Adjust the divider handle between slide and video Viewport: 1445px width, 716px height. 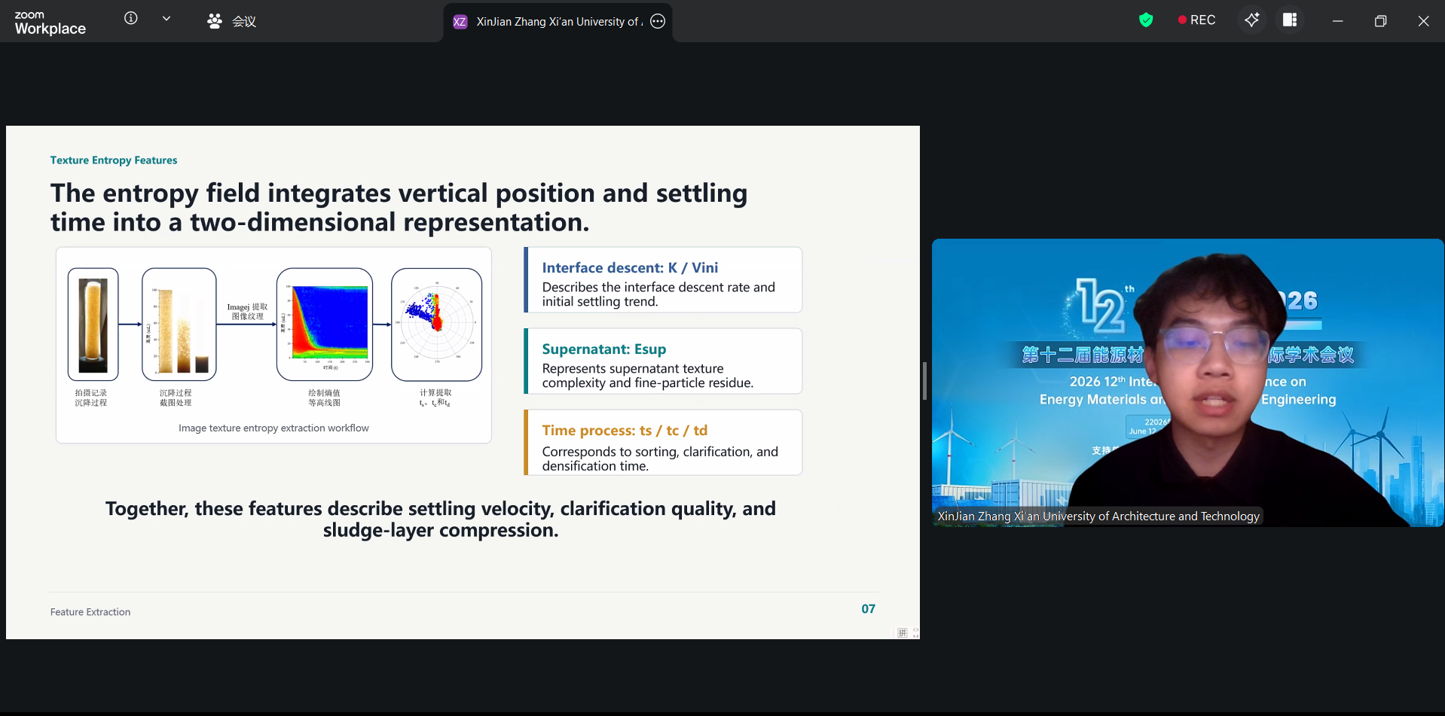[x=924, y=381]
